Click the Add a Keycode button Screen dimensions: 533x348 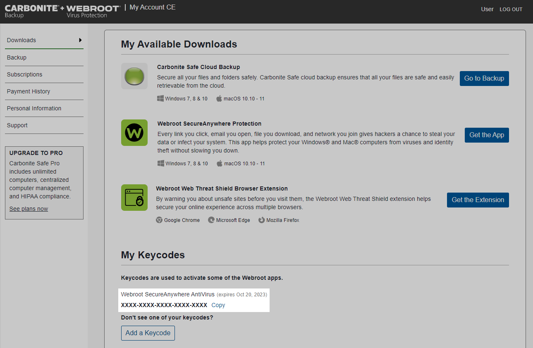tap(148, 333)
